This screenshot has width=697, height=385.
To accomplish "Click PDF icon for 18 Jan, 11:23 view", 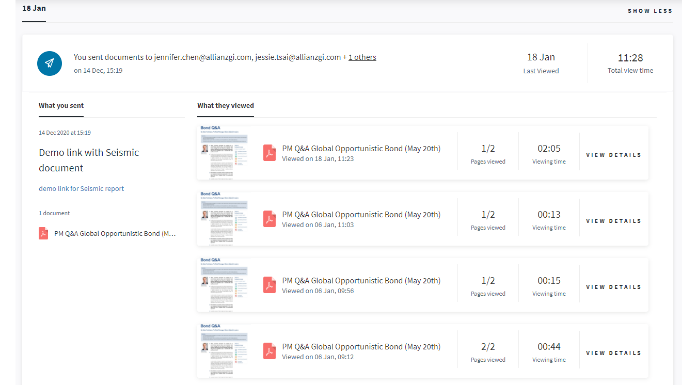I will click(x=270, y=153).
